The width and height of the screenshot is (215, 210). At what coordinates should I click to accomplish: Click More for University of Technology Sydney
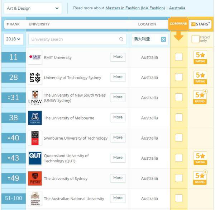(x=118, y=77)
